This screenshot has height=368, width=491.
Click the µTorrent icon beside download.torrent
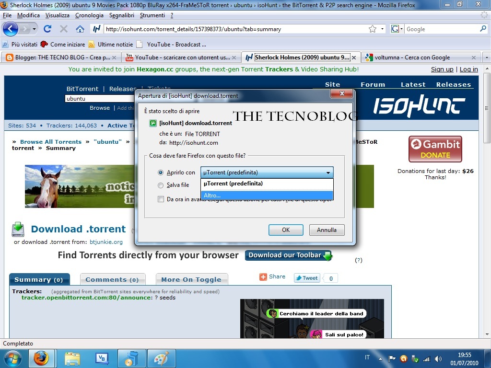pyautogui.click(x=153, y=123)
